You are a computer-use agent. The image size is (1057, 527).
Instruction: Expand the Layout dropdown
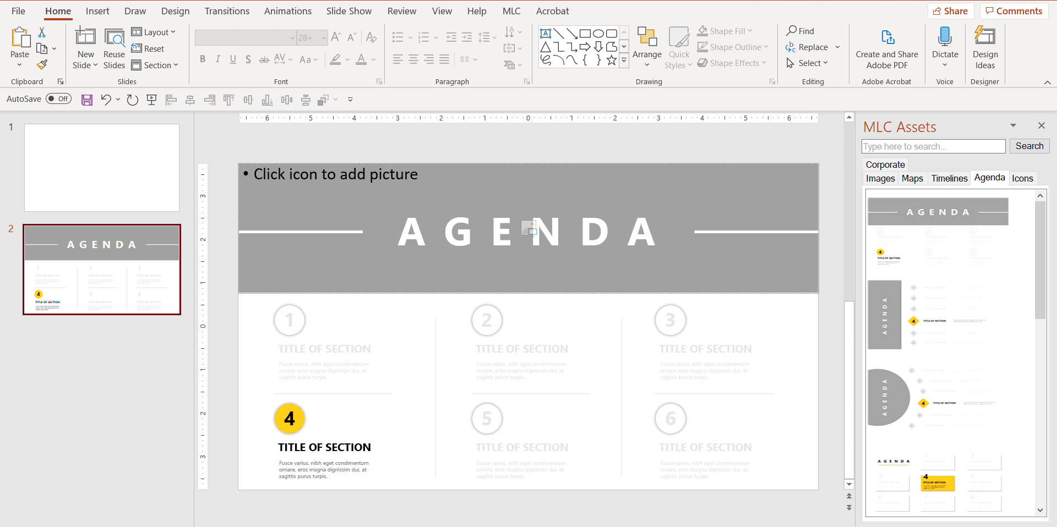click(x=154, y=32)
